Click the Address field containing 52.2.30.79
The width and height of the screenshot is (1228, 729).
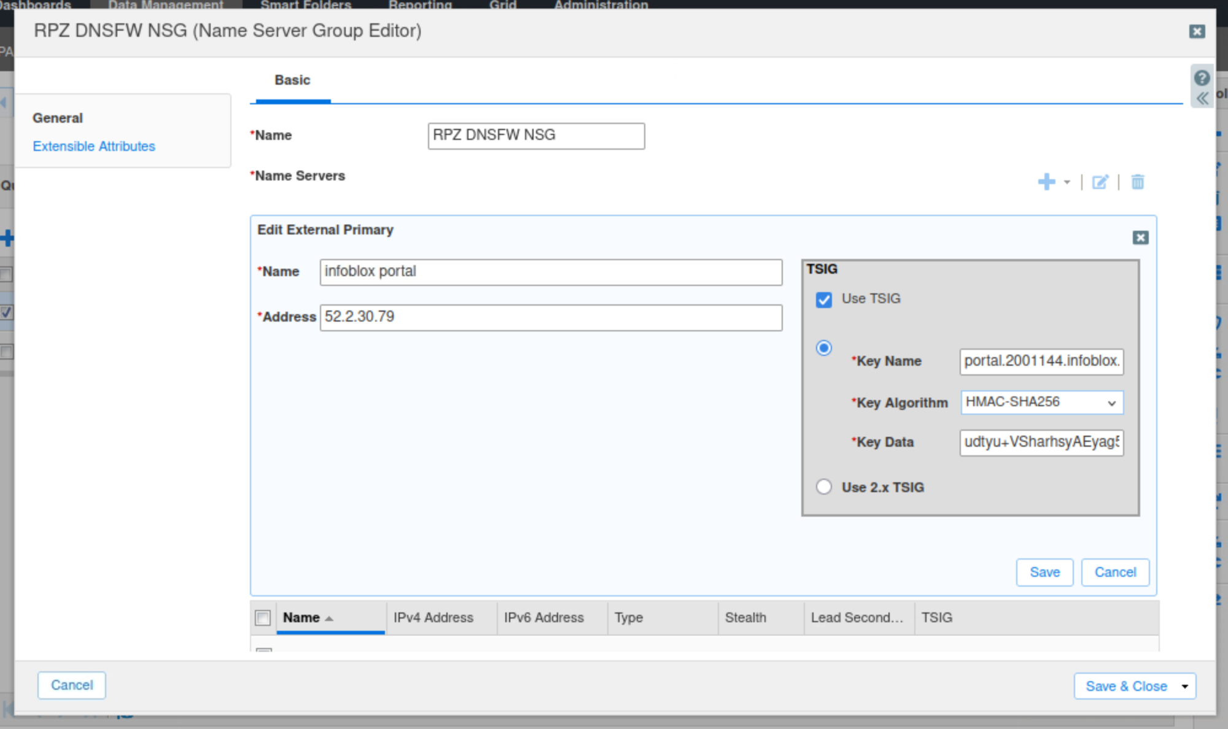coord(551,317)
